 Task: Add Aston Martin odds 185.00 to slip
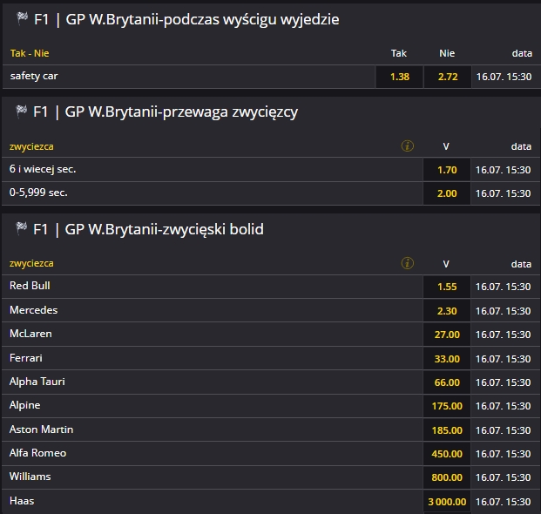point(447,430)
